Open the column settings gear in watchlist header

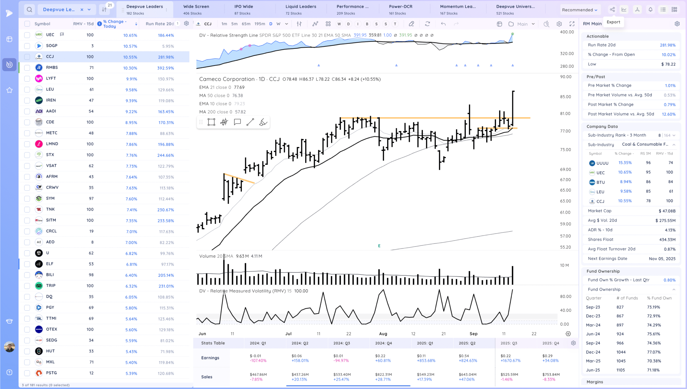(186, 24)
